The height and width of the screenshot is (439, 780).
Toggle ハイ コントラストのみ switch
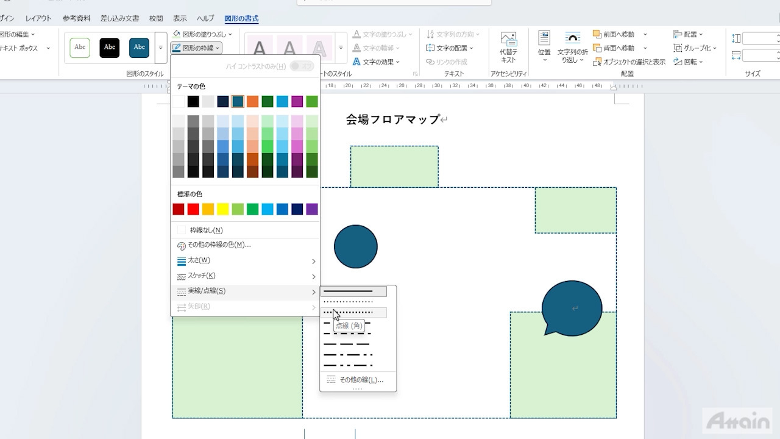point(302,66)
